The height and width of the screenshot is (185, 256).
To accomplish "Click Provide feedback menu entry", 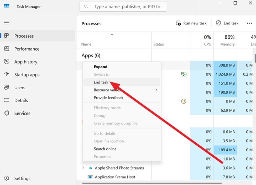I will [x=108, y=98].
